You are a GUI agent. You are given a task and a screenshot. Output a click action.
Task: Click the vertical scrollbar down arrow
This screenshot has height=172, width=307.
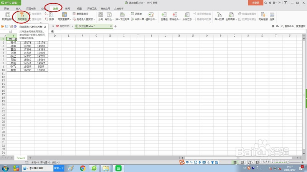[x=304, y=154]
